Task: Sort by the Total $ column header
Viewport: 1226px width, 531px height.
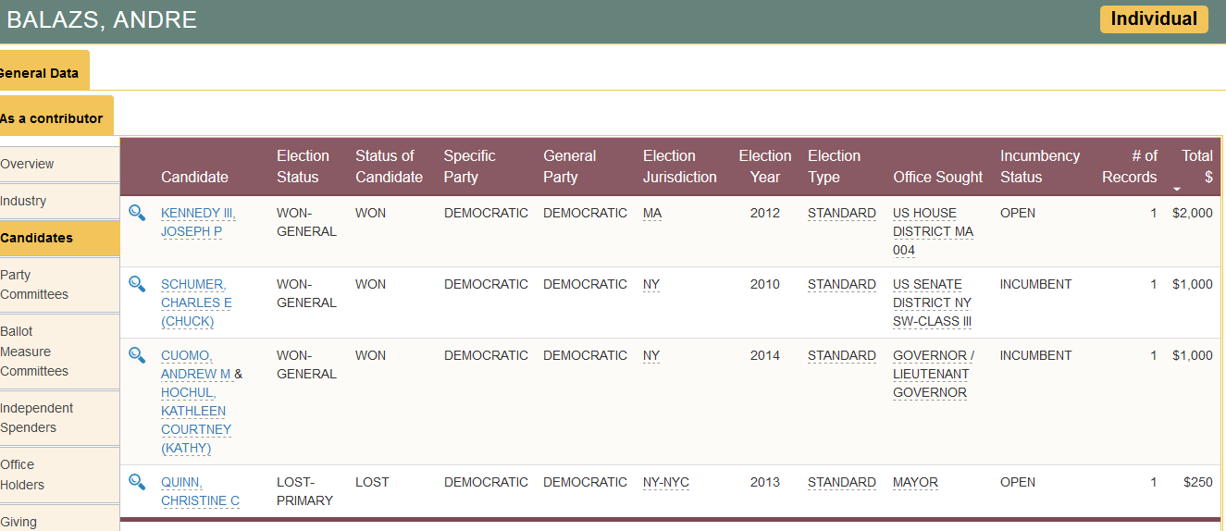Action: point(1196,167)
